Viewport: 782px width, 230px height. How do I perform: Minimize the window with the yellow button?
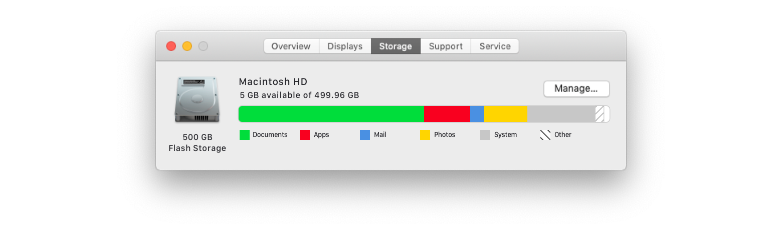(187, 46)
